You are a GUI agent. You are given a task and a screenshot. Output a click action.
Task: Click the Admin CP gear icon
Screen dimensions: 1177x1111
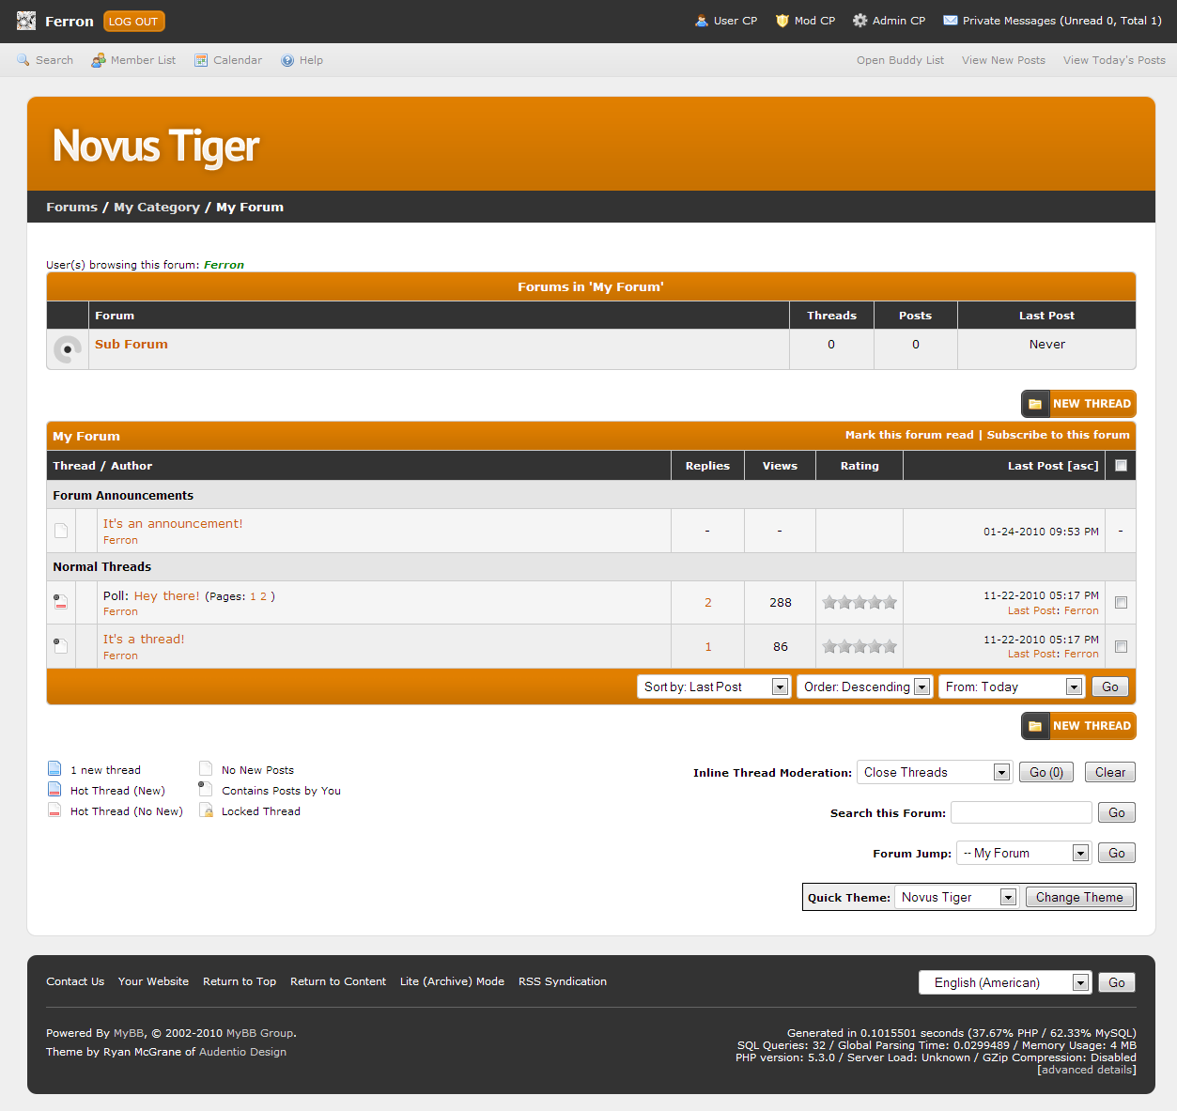pyautogui.click(x=860, y=21)
